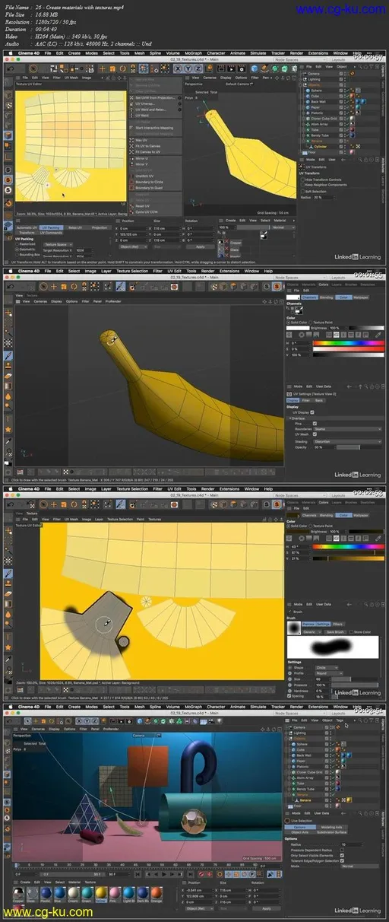The height and width of the screenshot is (922, 389).
Task: Open brush Filters tab in third frame
Action: [x=338, y=624]
